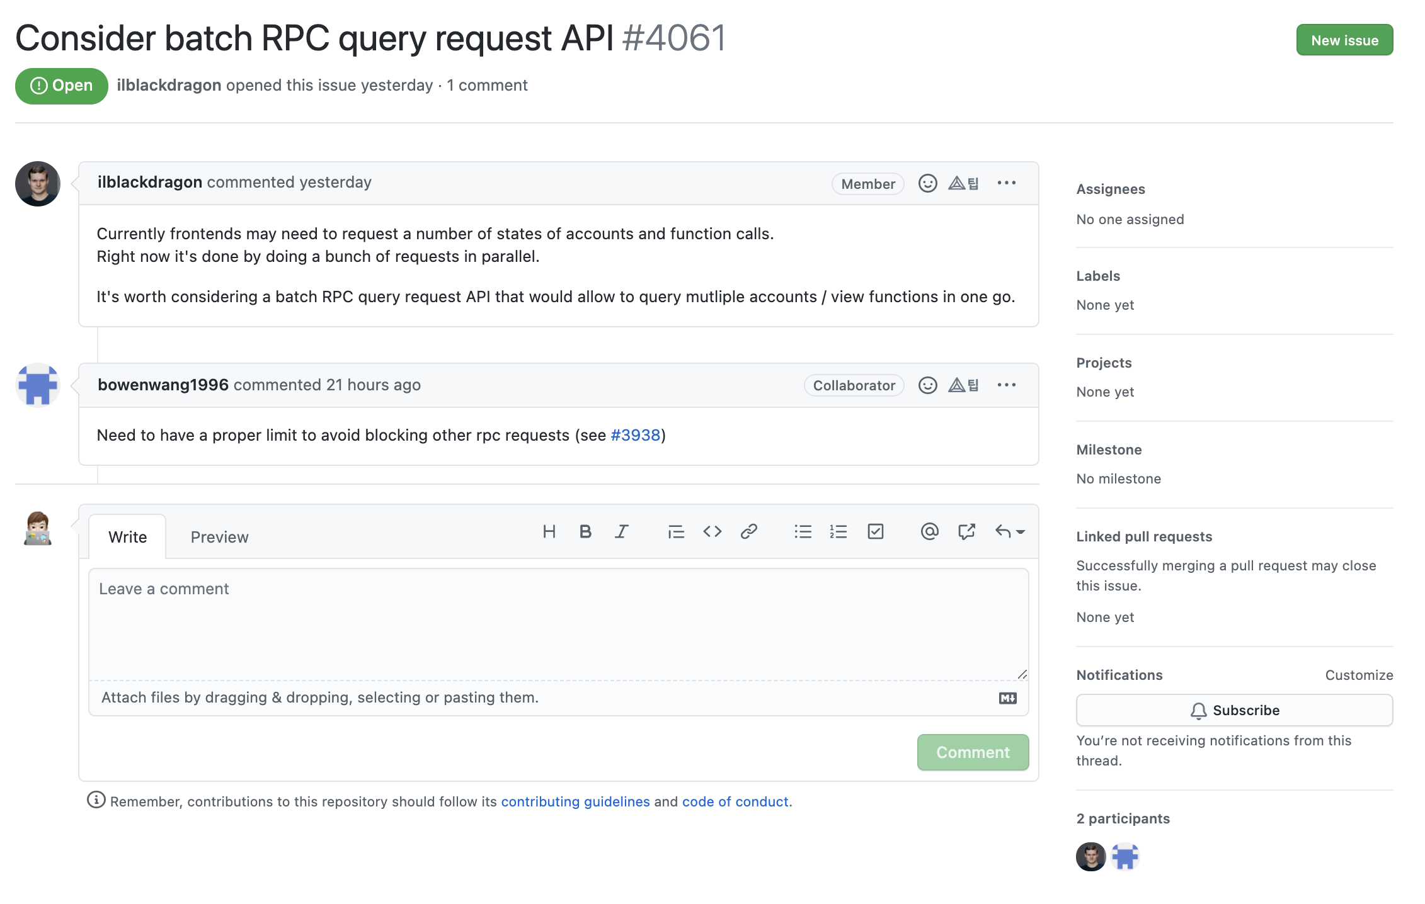This screenshot has height=904, width=1425.
Task: Click the New issue button
Action: pyautogui.click(x=1344, y=40)
